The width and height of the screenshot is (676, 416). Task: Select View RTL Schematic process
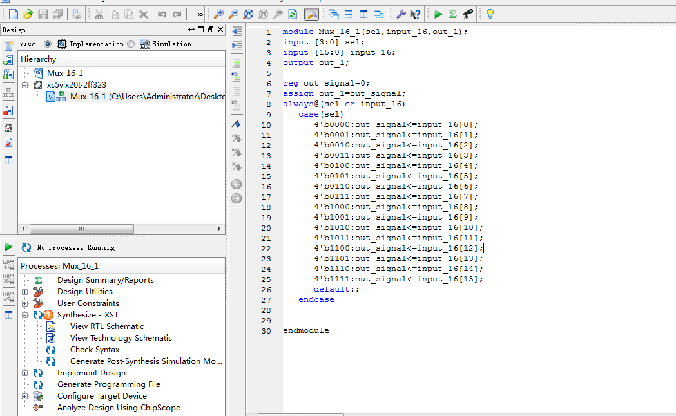(106, 326)
